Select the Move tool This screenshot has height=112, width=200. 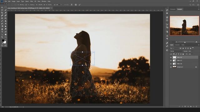pyautogui.click(x=2, y=7)
